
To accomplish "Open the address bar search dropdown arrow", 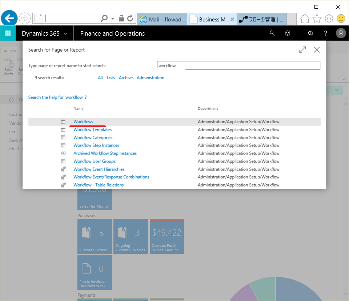I will click(x=113, y=19).
